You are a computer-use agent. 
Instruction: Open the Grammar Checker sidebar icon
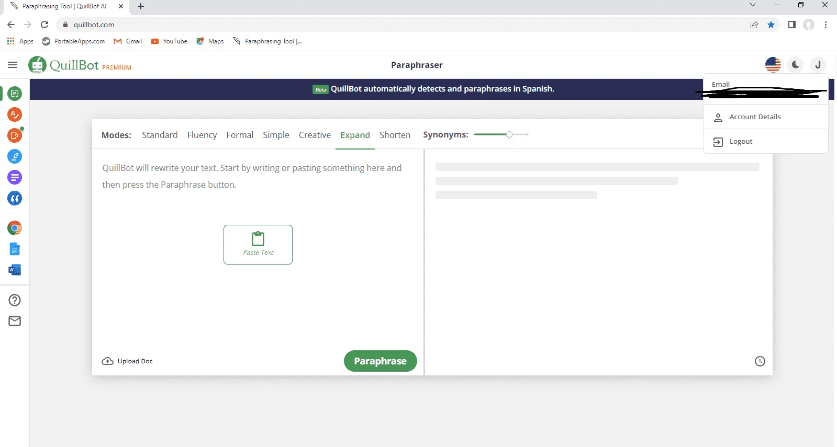[x=15, y=114]
